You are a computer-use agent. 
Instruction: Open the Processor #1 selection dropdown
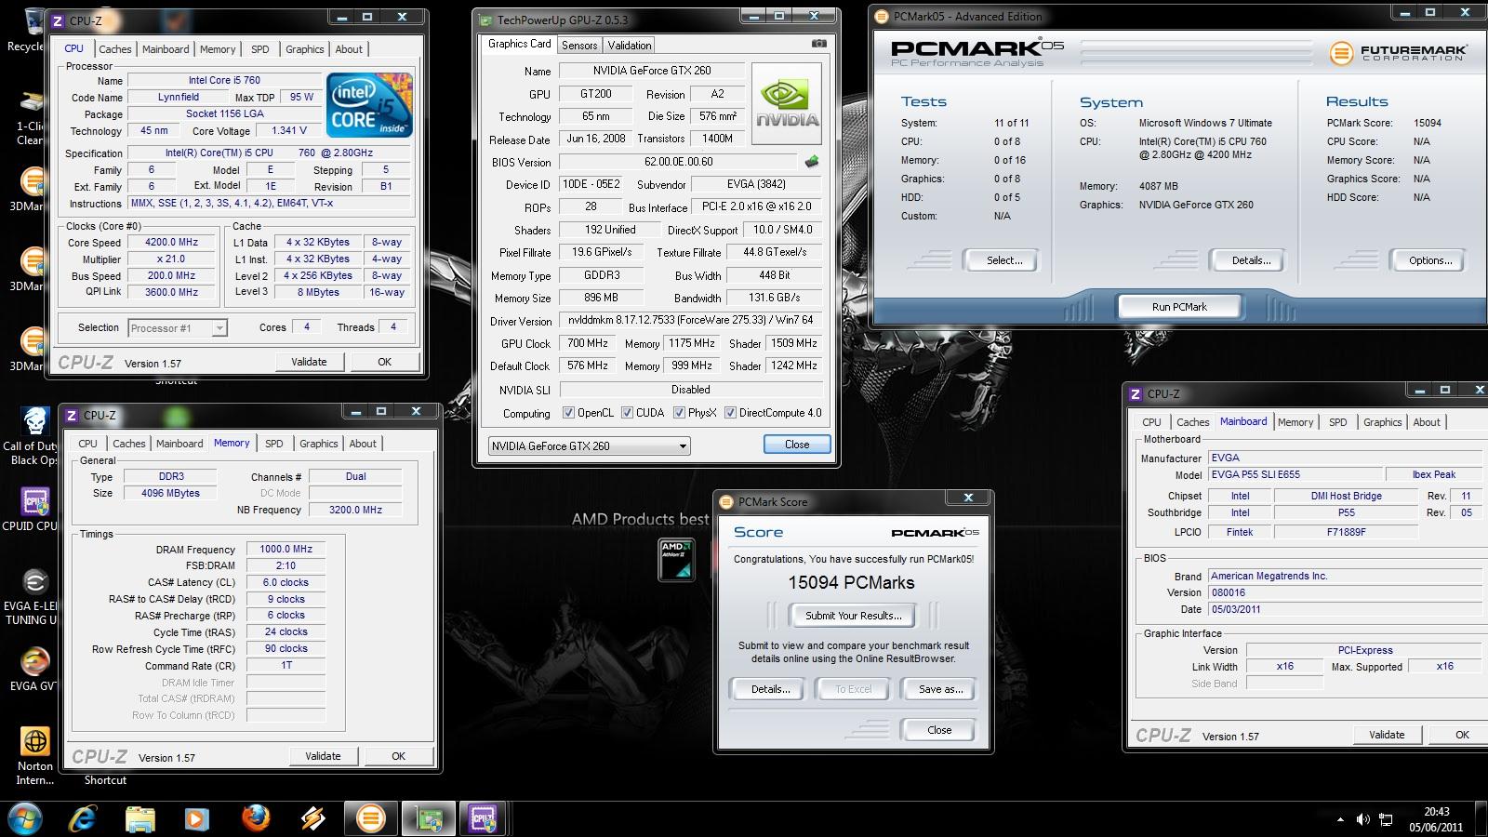178,328
